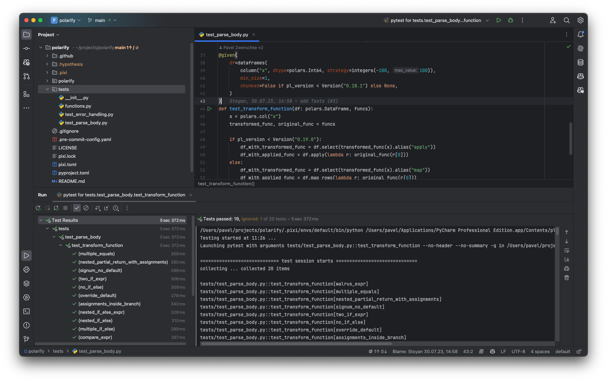Viewport: 607px width, 382px height.
Task: Expand the .hypothesis folder
Action: [47, 64]
